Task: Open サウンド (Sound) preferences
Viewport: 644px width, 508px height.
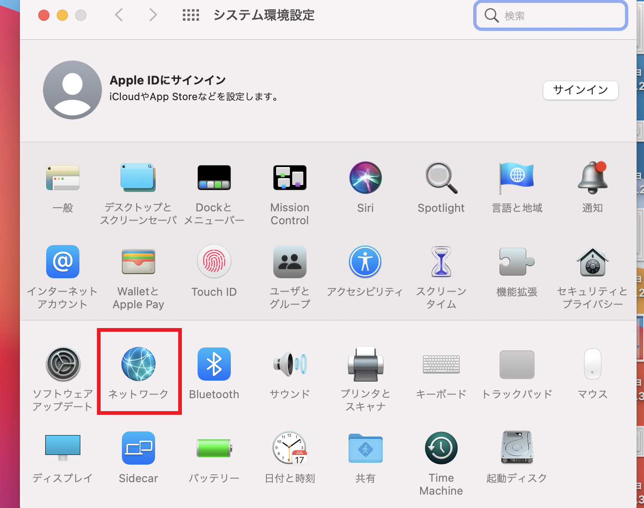Action: pyautogui.click(x=290, y=364)
